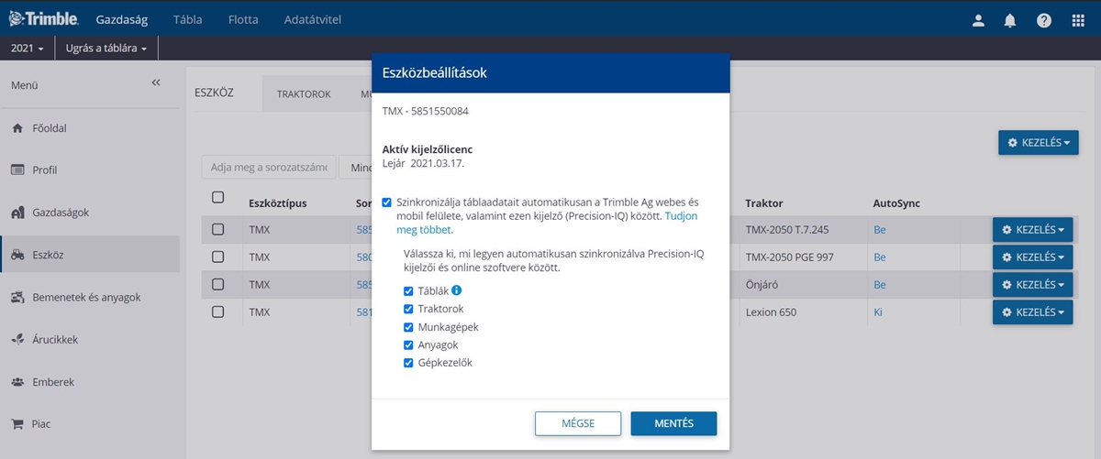Click the Bemenetek és anyagok icon
This screenshot has width=1101, height=459.
(17, 297)
